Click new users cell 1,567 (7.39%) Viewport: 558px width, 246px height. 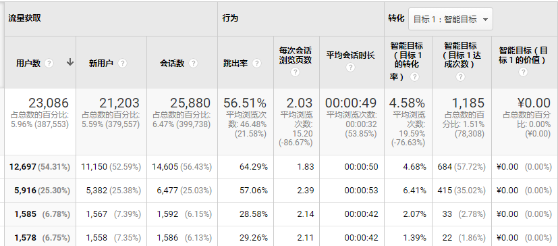(x=113, y=214)
